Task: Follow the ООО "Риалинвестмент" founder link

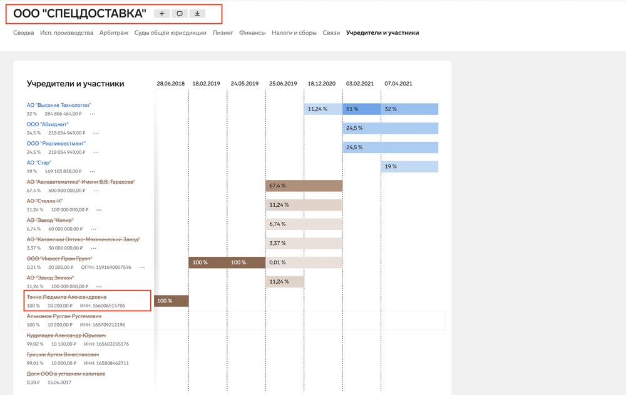Action: tap(56, 143)
